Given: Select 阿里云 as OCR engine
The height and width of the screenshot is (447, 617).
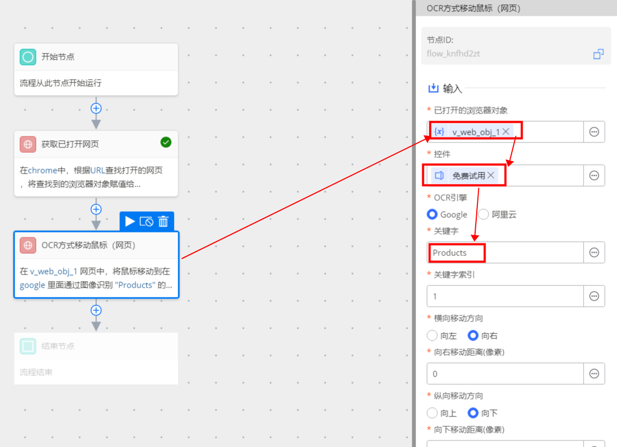Looking at the screenshot, I should (x=483, y=214).
